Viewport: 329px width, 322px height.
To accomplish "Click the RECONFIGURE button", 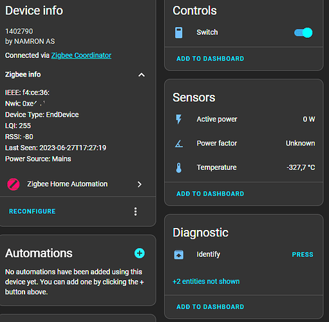I will tap(32, 211).
